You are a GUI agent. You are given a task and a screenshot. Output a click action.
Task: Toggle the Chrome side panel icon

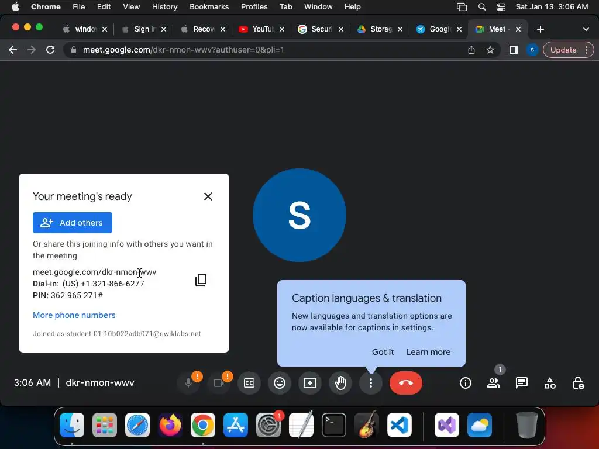[x=514, y=50]
